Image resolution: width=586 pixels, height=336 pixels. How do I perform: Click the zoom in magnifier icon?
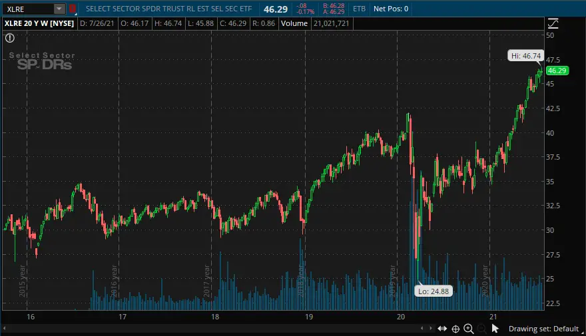pyautogui.click(x=469, y=329)
